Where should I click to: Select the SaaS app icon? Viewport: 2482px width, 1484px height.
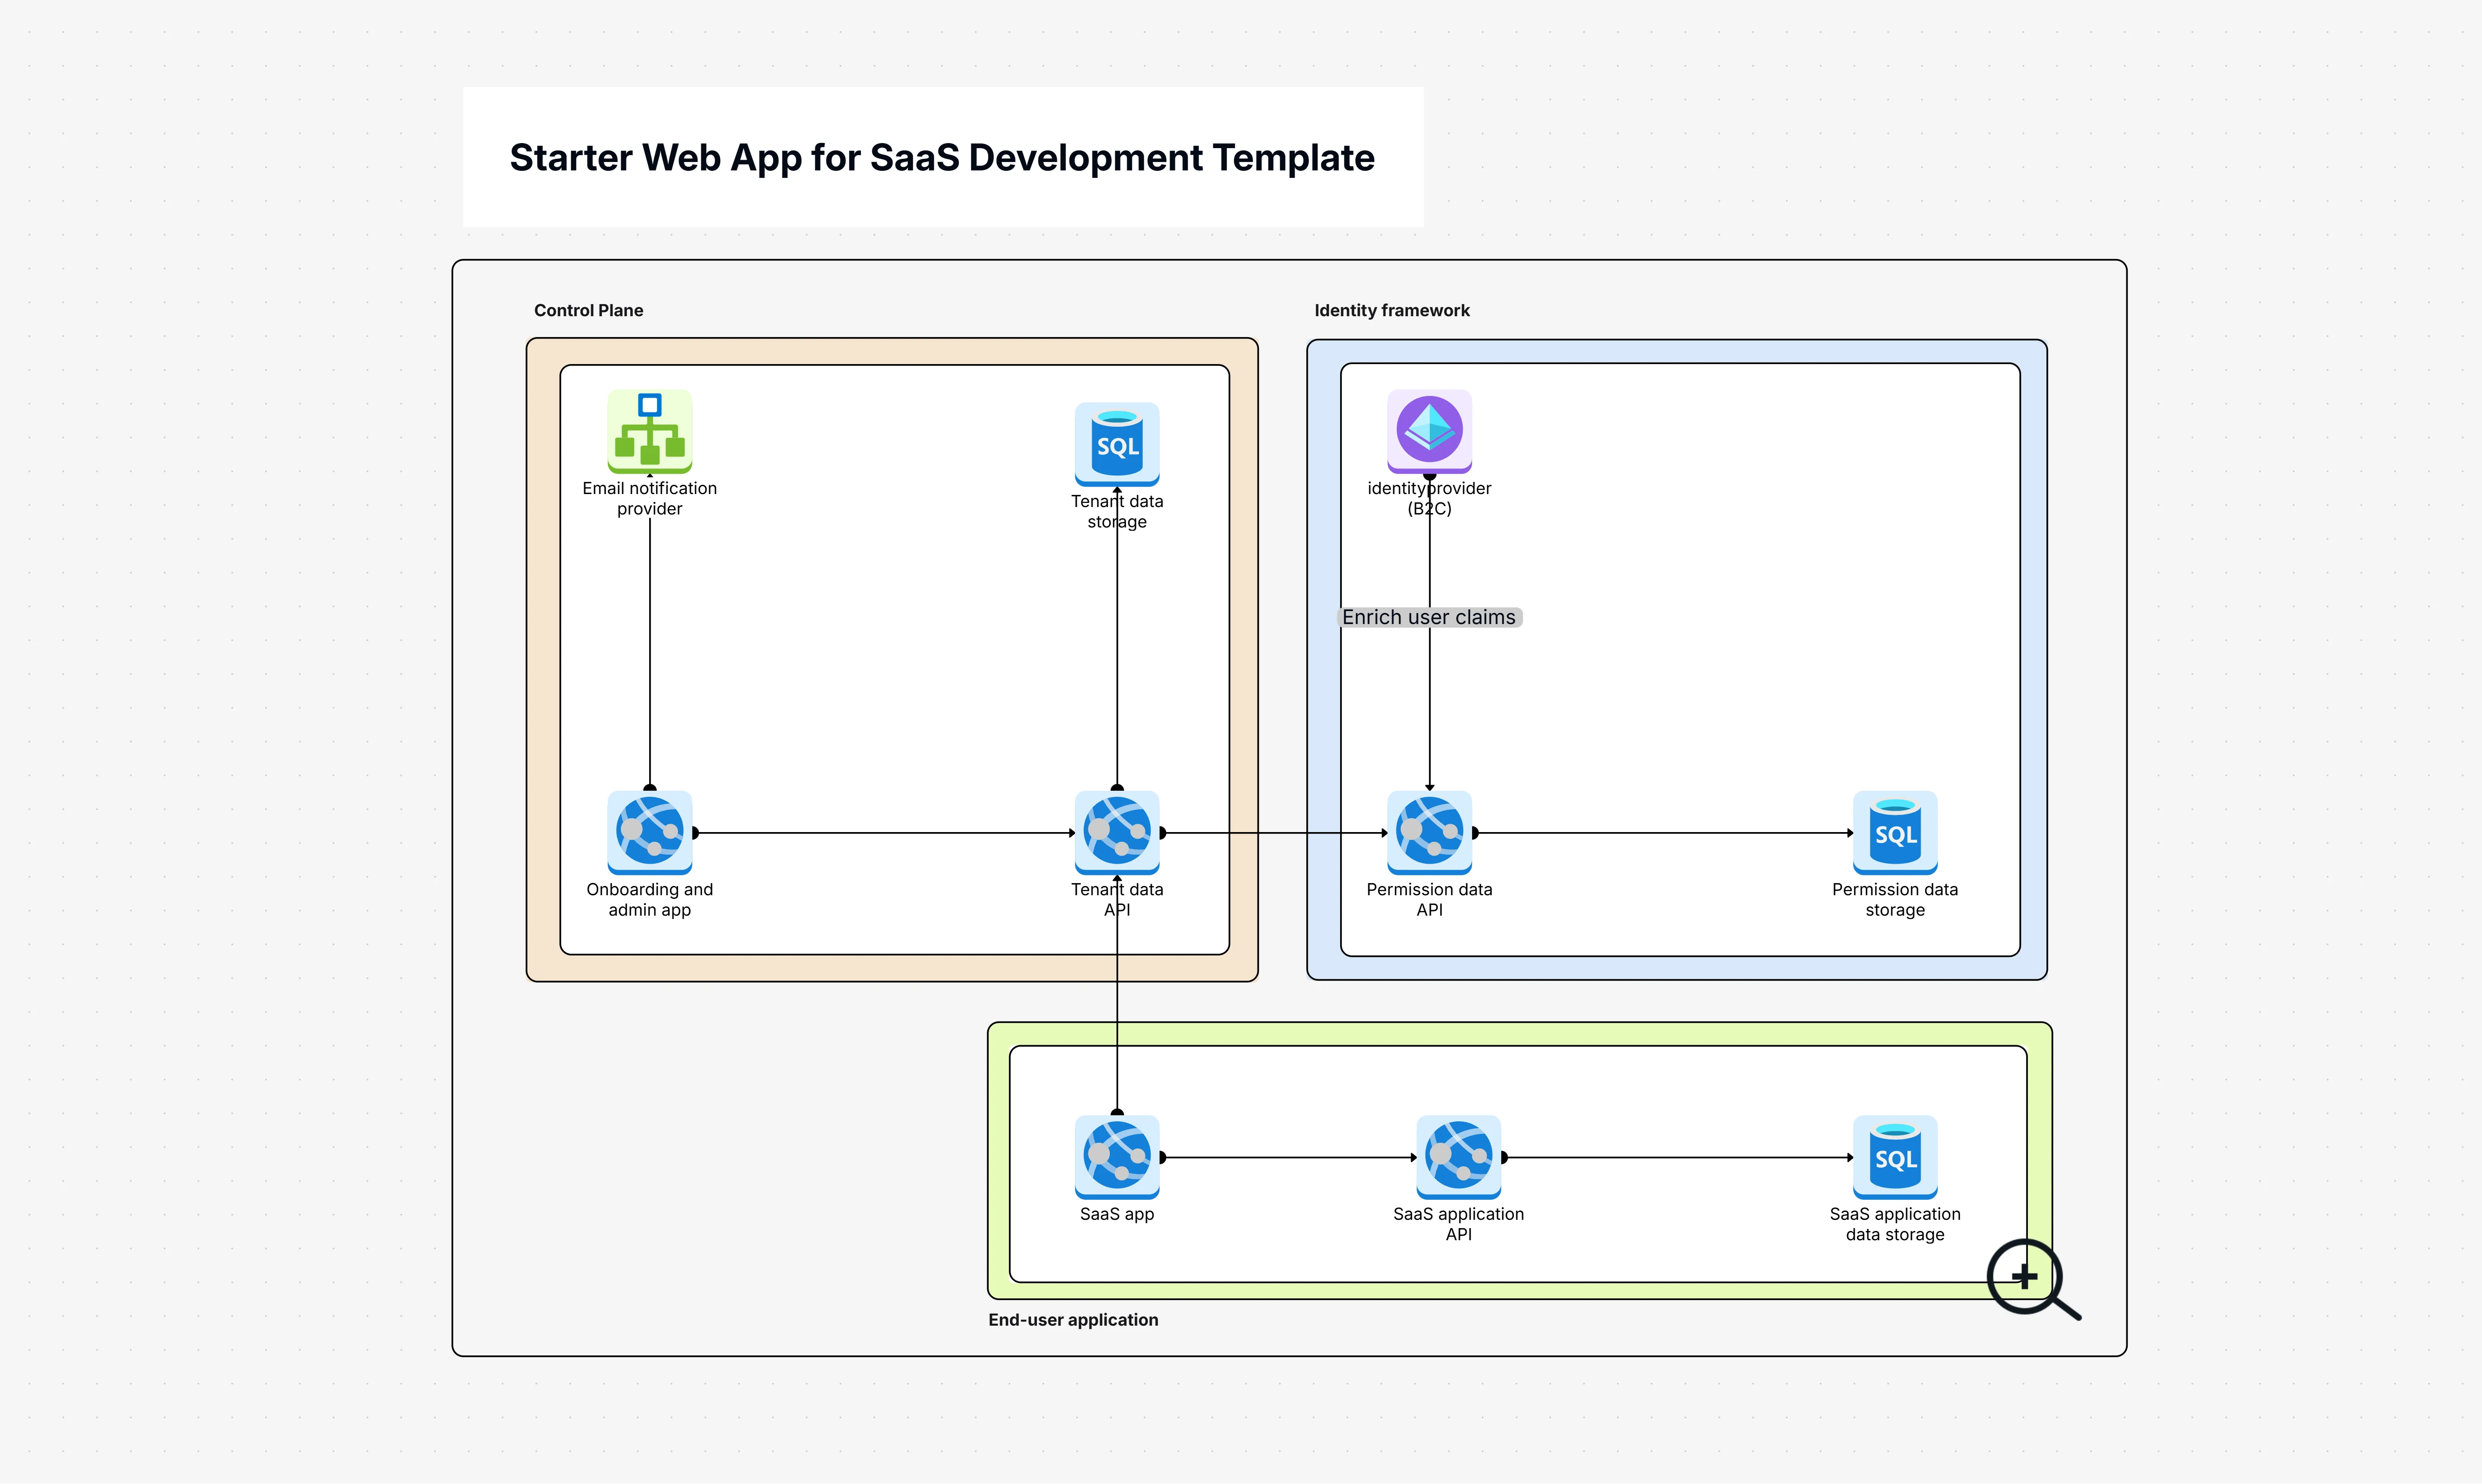point(1117,1157)
